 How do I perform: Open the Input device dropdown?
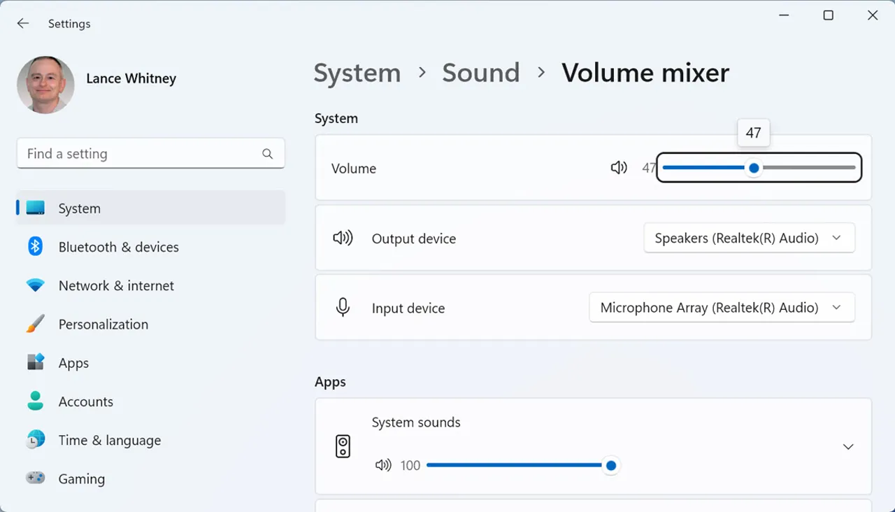coord(722,308)
